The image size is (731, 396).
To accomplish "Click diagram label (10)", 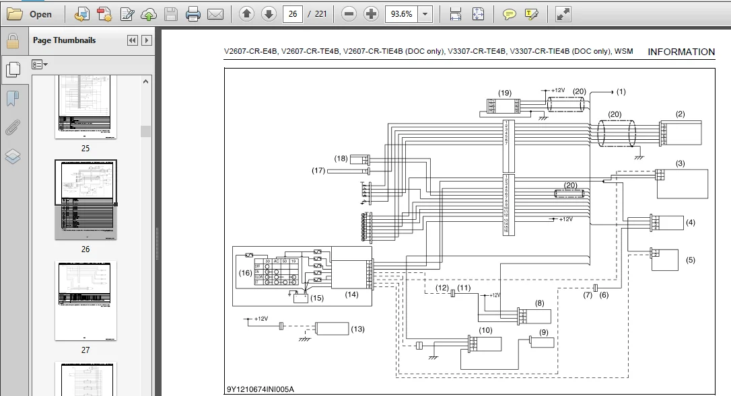I will pyautogui.click(x=485, y=330).
